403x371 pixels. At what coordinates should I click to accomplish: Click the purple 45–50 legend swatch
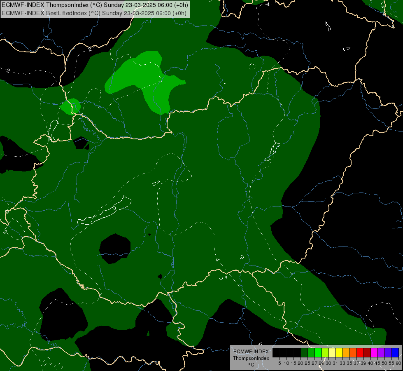click(382, 352)
